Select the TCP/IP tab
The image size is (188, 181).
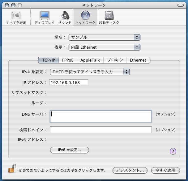(49, 60)
